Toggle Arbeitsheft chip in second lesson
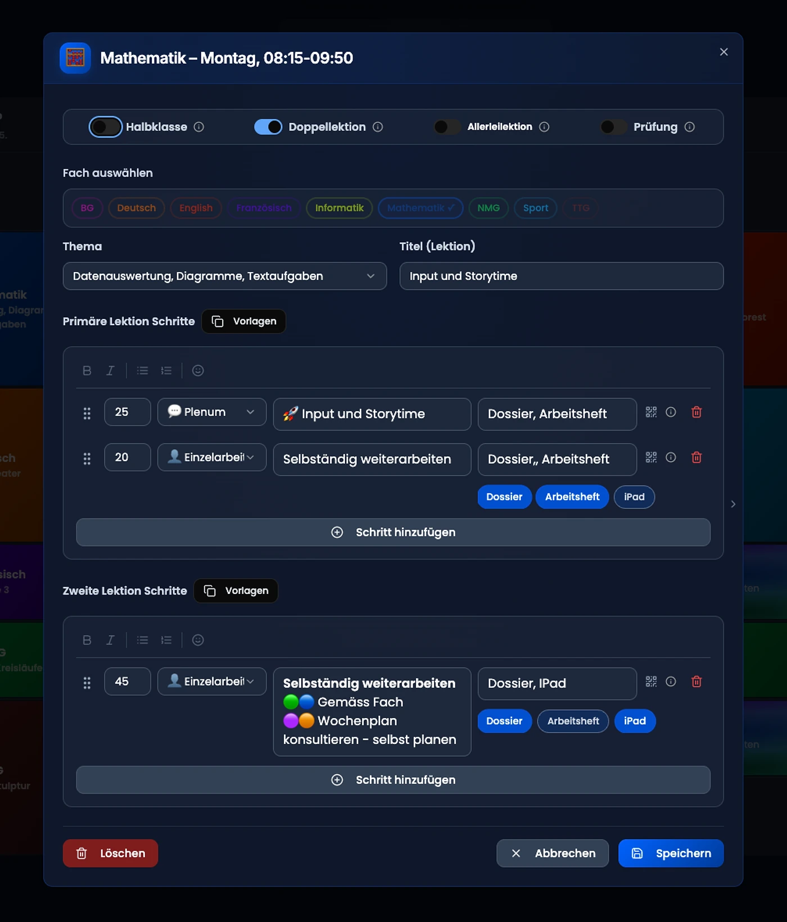The height and width of the screenshot is (922, 787). (573, 721)
